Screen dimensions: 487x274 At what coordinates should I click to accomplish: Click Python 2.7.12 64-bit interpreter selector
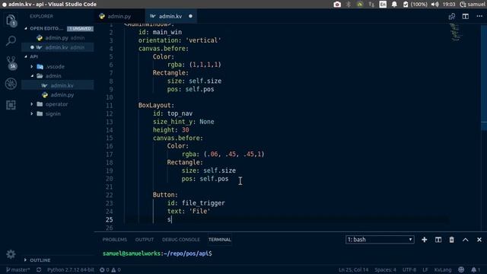pyautogui.click(x=71, y=269)
